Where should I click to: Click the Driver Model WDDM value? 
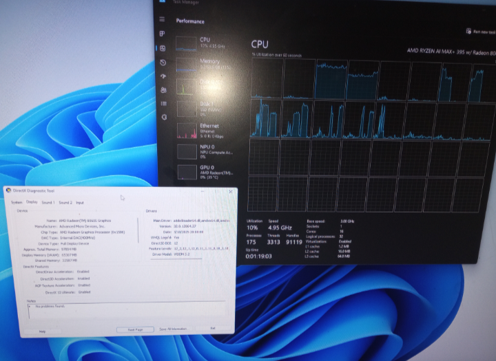[x=182, y=254]
